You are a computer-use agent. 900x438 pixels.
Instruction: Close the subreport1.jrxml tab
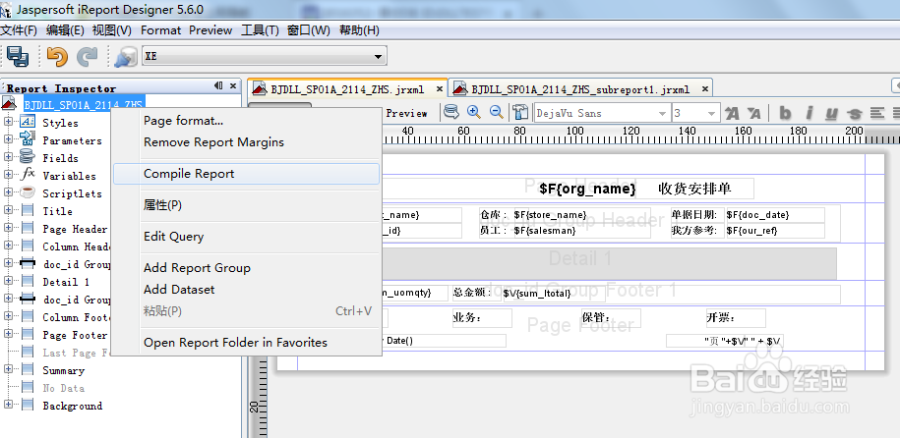pos(704,88)
